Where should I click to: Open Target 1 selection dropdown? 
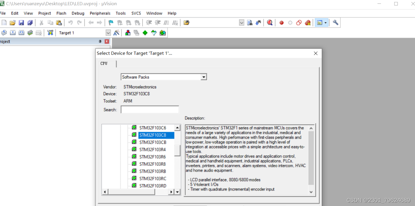(x=108, y=33)
